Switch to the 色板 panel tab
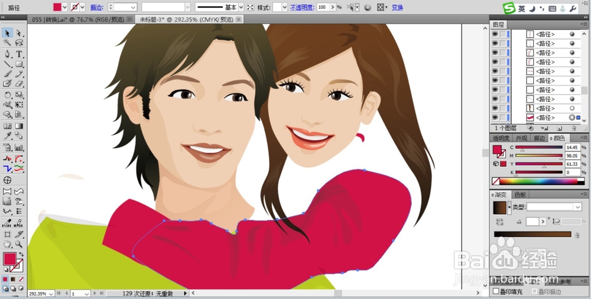This screenshot has height=299, width=591. coord(520,195)
